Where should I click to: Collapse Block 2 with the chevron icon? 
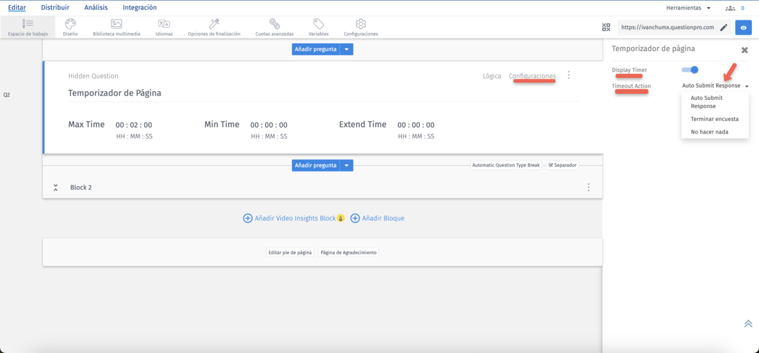click(x=56, y=187)
